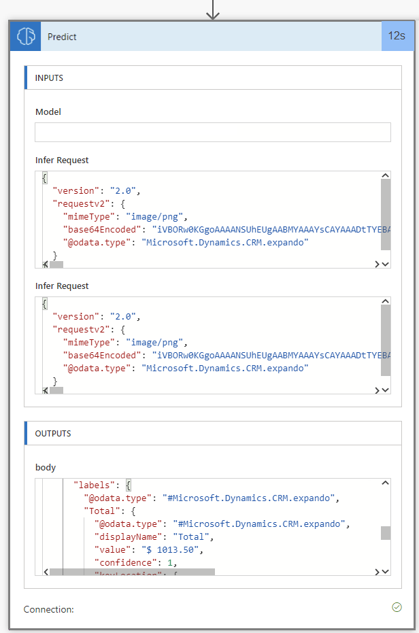Viewport: 419px width, 633px height.
Task: Click the OUTPUTS section header
Action: (213, 433)
